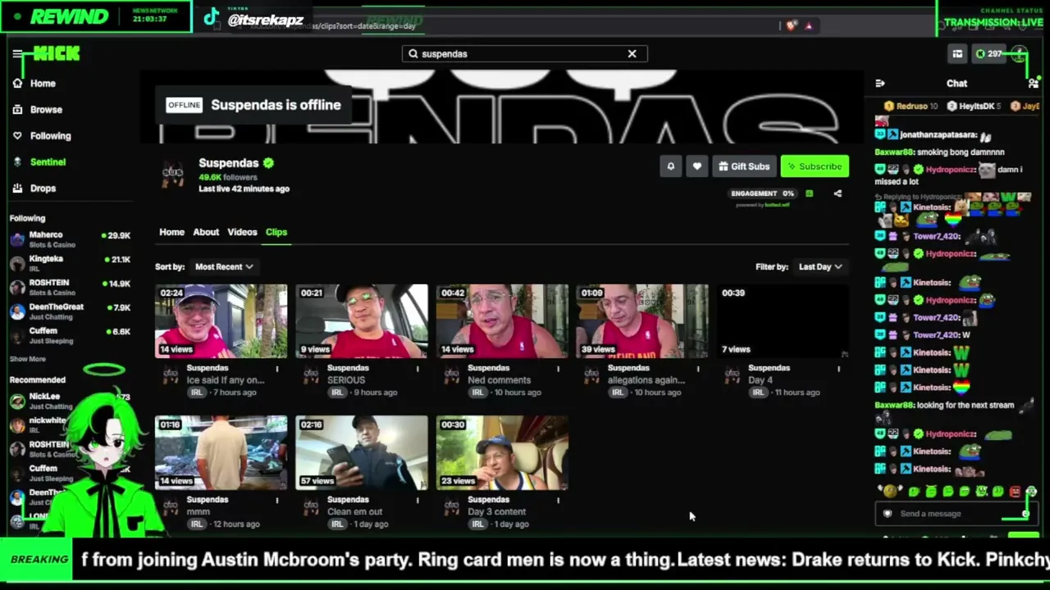
Task: Open the green engagement chart icon
Action: click(x=809, y=194)
